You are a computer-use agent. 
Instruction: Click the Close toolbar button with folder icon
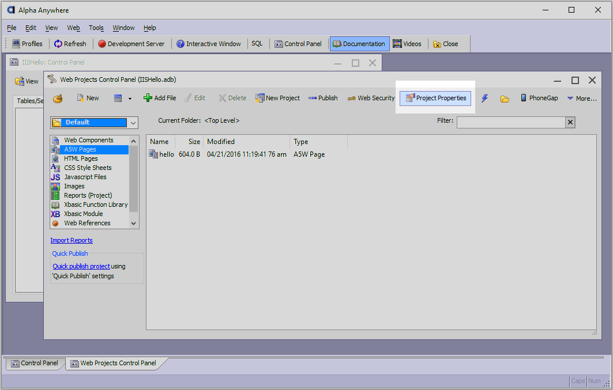(x=445, y=44)
